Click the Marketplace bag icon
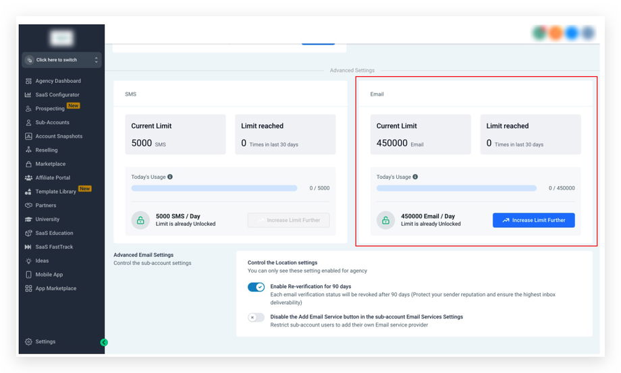This screenshot has width=621, height=373. tap(28, 164)
